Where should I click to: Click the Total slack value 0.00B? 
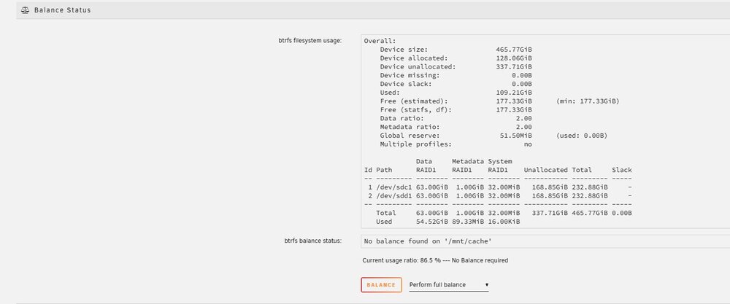tap(622, 213)
